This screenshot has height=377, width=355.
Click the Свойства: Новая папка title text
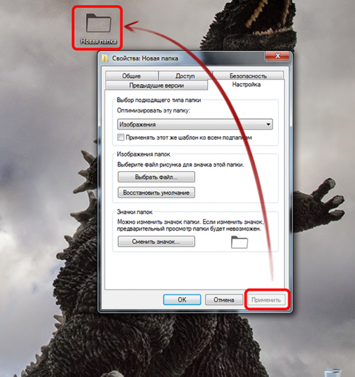pos(145,58)
